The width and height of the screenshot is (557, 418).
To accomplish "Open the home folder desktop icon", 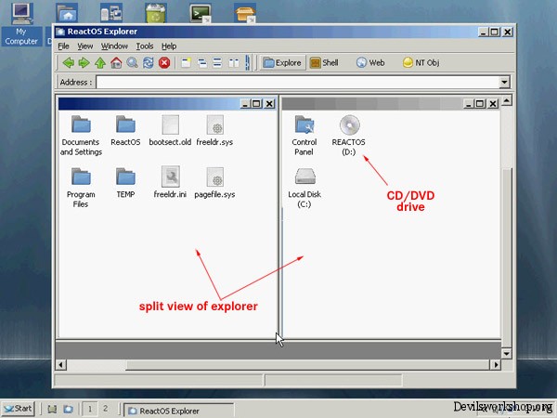I will pyautogui.click(x=67, y=14).
